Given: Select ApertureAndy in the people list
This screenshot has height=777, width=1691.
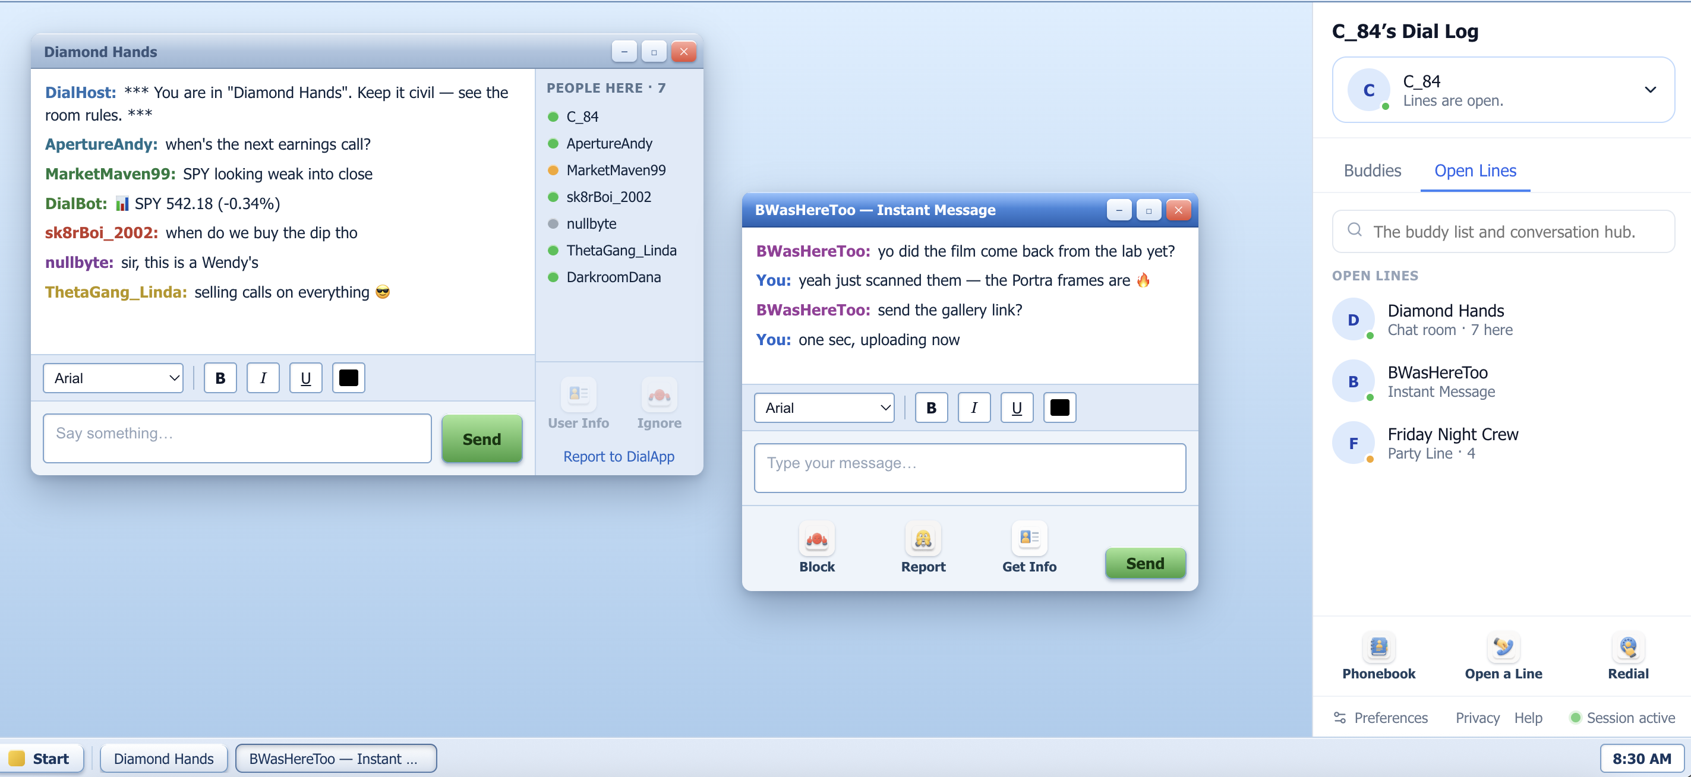Looking at the screenshot, I should tap(608, 143).
